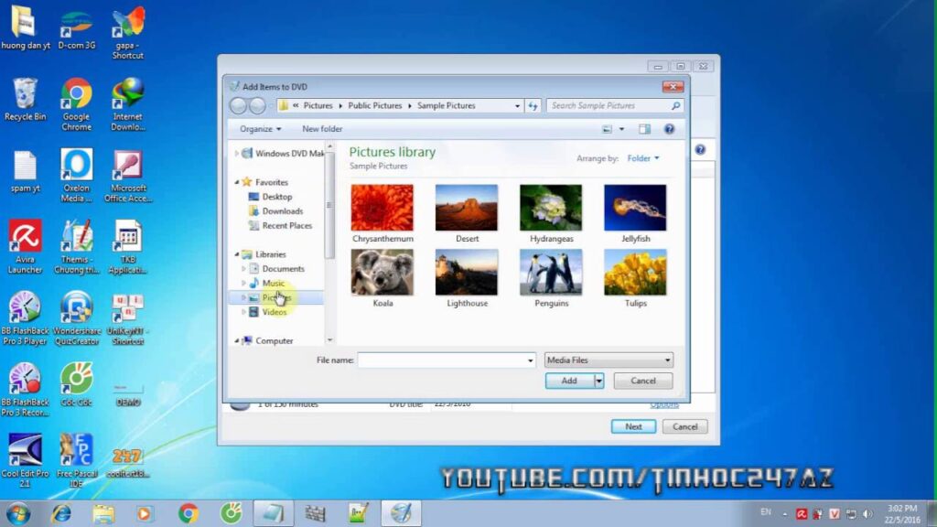Image resolution: width=937 pixels, height=527 pixels.
Task: Open Microsoft Office Access desktop shortcut
Action: click(x=128, y=176)
